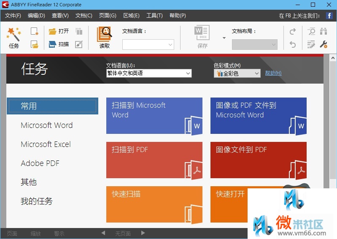Open the 文件(F) menu
The width and height of the screenshot is (337, 239).
(13, 16)
